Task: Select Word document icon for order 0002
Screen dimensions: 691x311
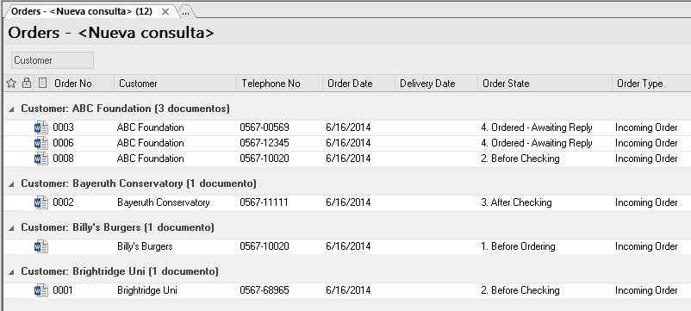Action: pyautogui.click(x=41, y=202)
